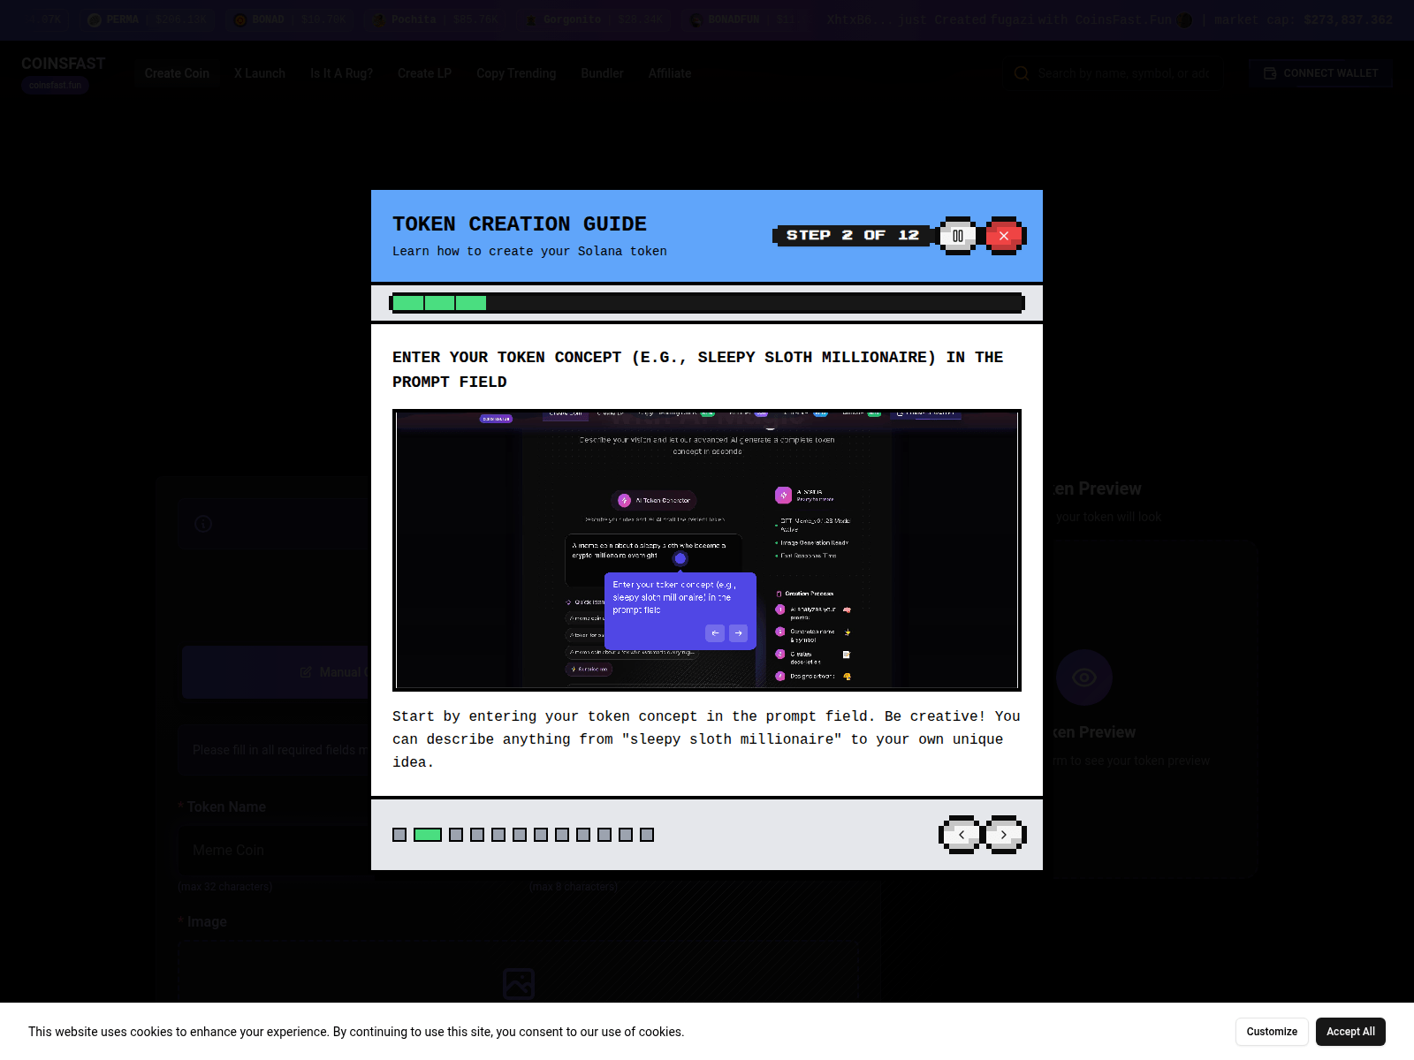Image resolution: width=1414 pixels, height=1060 pixels.
Task: Jump to guide step 5 indicator
Action: click(498, 835)
